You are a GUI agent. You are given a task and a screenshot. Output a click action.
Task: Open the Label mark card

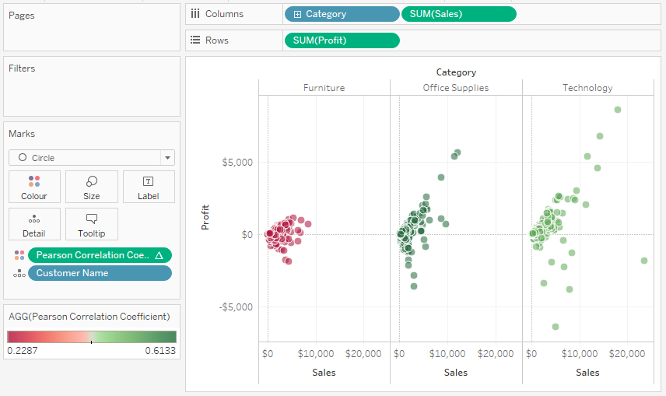pos(149,187)
